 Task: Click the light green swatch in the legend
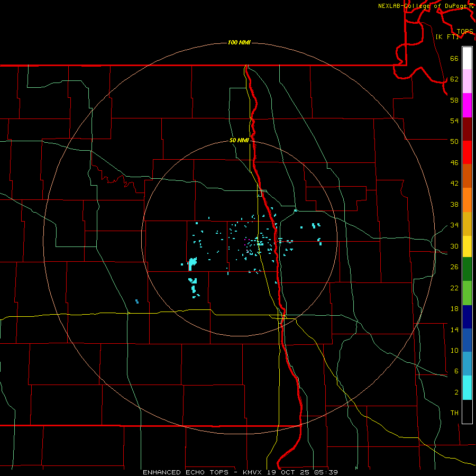point(467,293)
